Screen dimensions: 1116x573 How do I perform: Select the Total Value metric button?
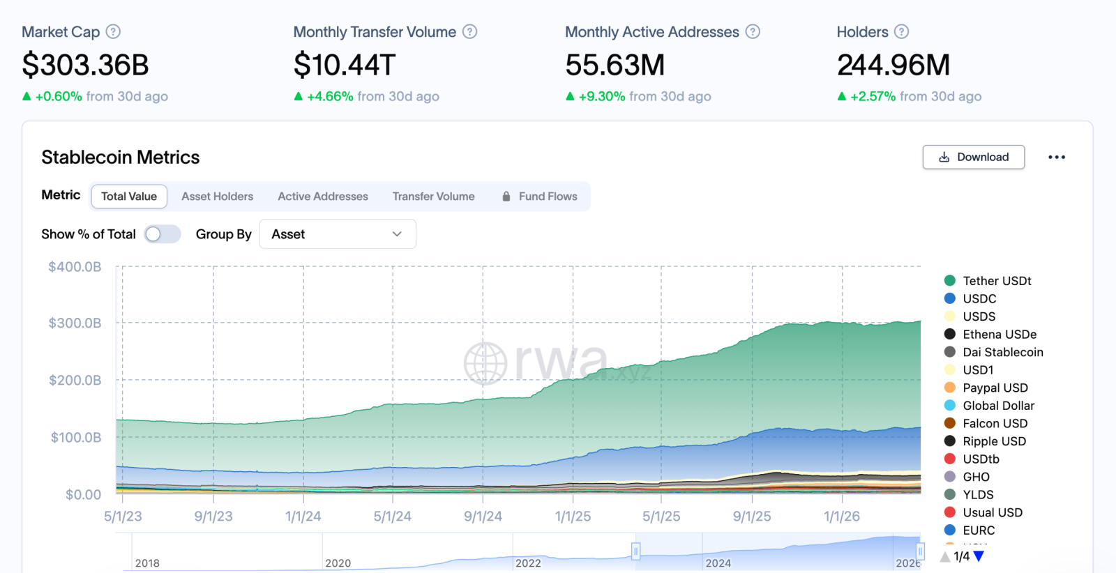click(x=129, y=197)
